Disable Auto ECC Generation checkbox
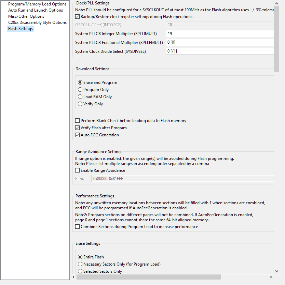The height and width of the screenshot is (285, 285). [x=78, y=135]
